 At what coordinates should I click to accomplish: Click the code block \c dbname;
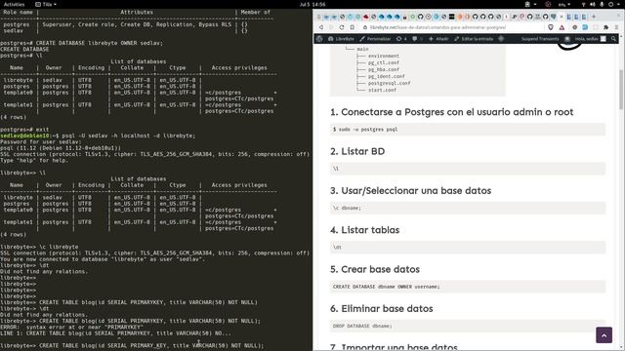(x=468, y=208)
